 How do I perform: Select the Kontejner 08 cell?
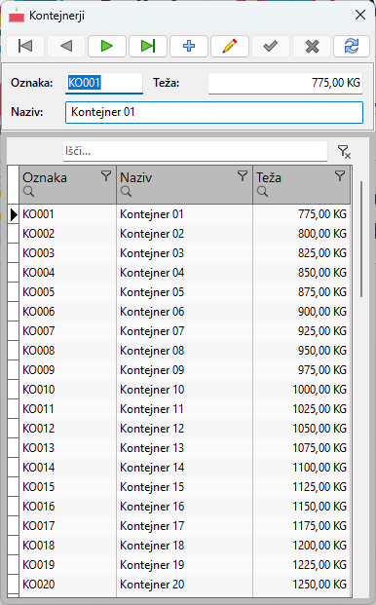click(x=185, y=351)
